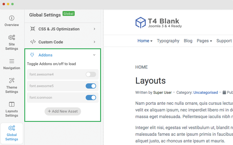
Task: Click the font.iconmoon label
Action: pos(41,98)
